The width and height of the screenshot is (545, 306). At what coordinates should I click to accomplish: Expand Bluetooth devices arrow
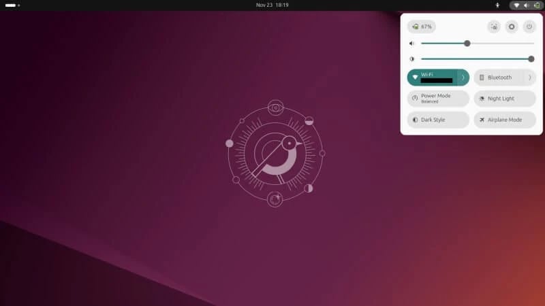point(530,78)
